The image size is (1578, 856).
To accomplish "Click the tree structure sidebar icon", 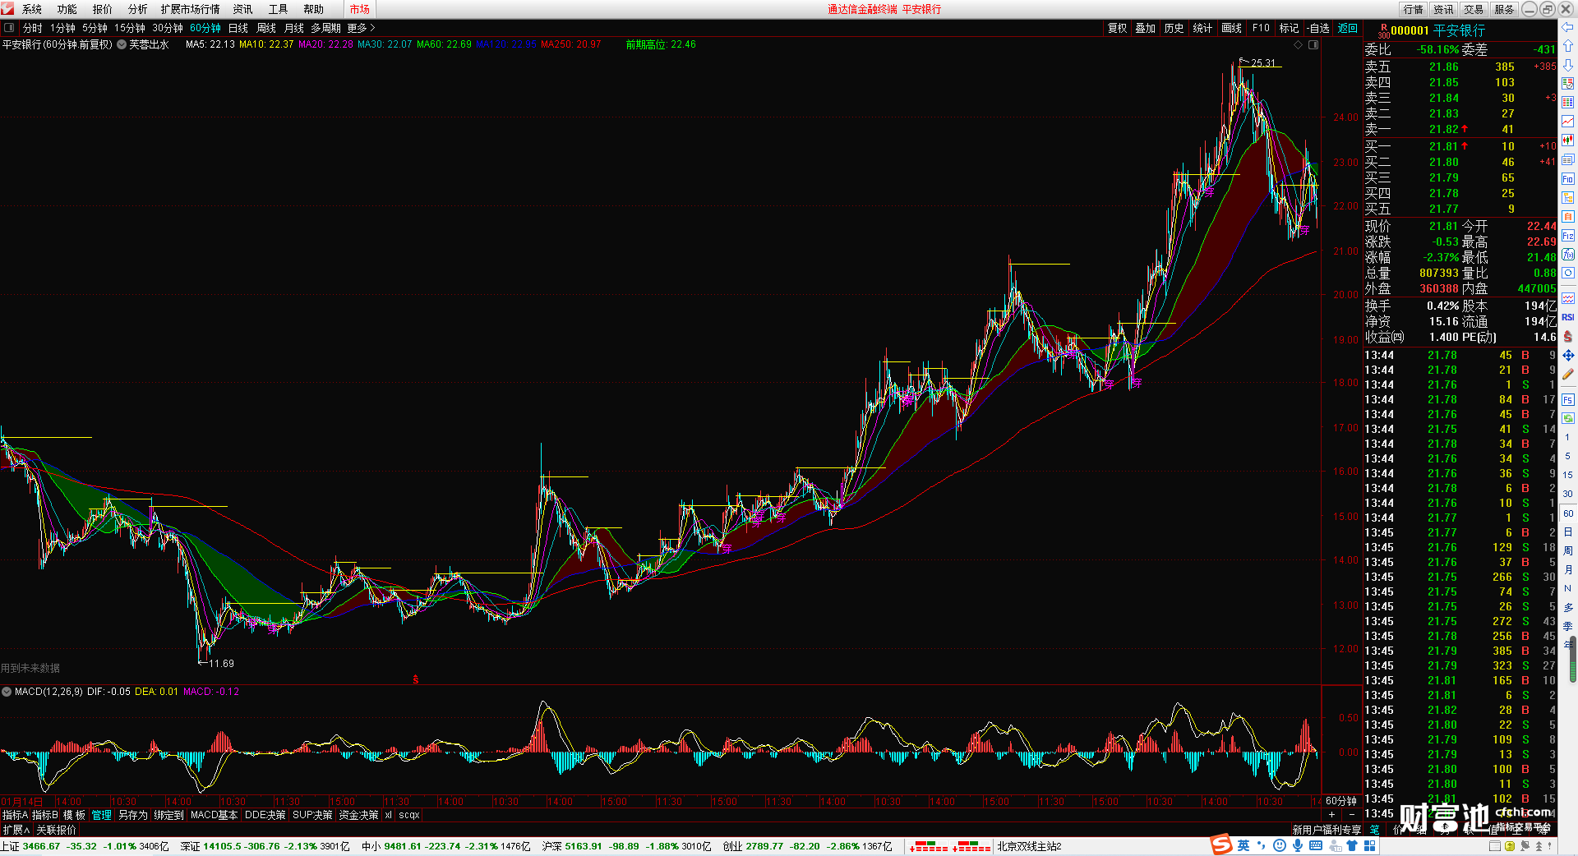I will 1568,197.
